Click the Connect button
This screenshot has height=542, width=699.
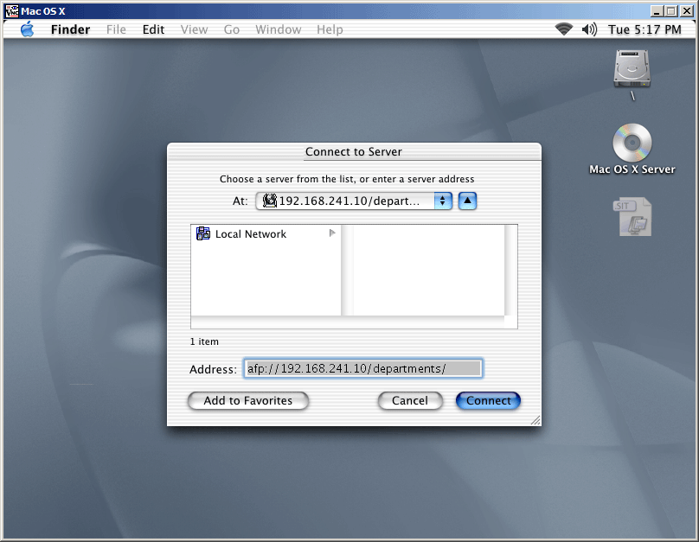click(x=488, y=400)
